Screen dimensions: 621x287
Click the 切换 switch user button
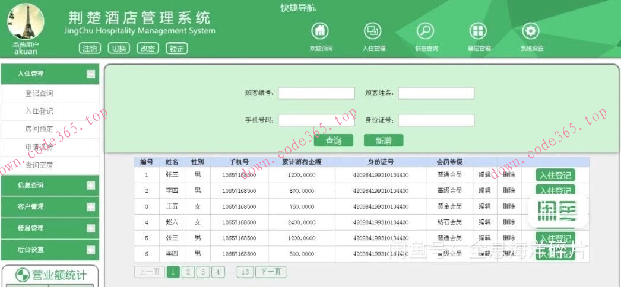point(119,48)
